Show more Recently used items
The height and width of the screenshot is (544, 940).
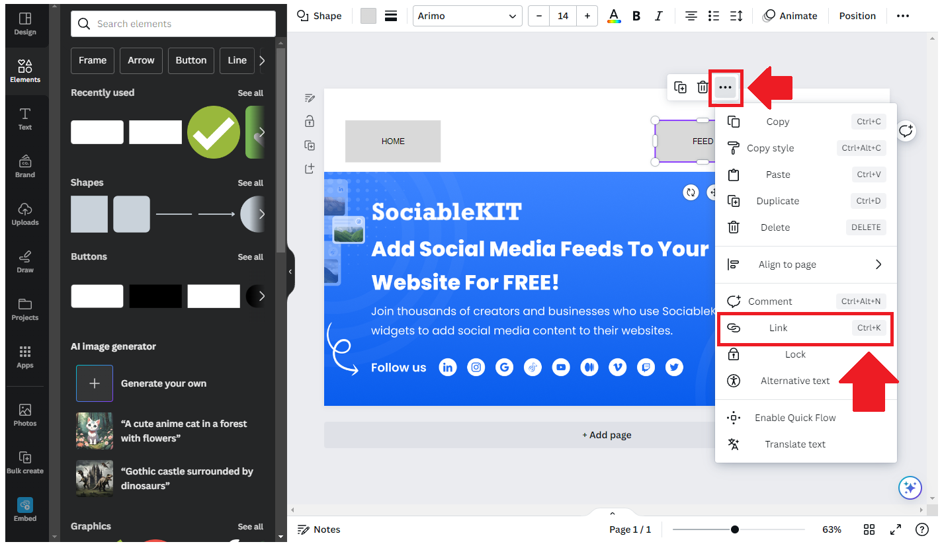coord(262,132)
